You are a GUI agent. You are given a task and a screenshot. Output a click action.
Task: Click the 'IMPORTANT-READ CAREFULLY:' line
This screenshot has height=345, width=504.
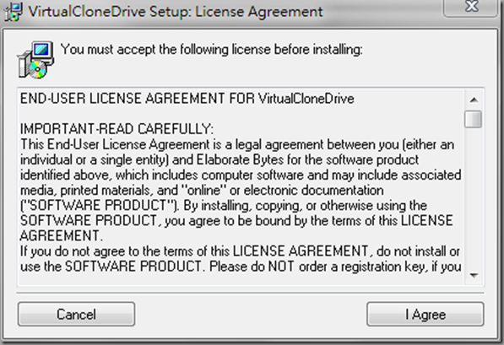pyautogui.click(x=117, y=129)
